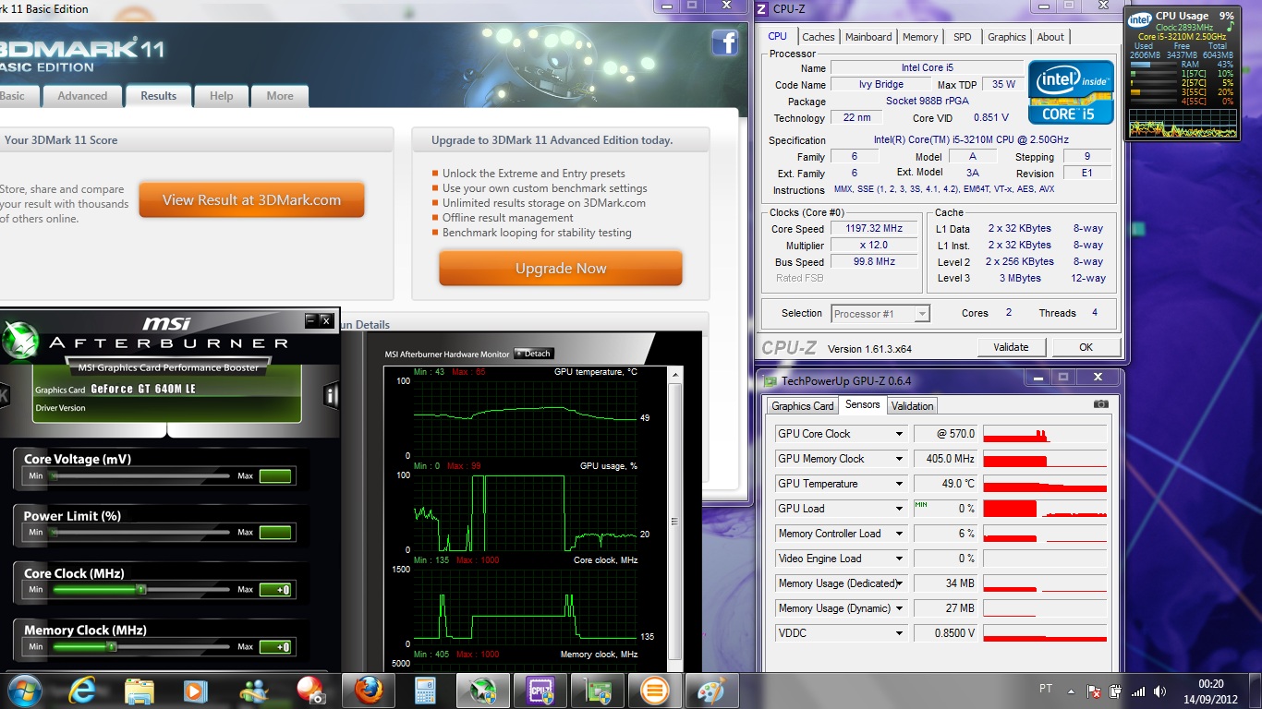Show hidden system tray icons
This screenshot has height=709, width=1262.
(1074, 691)
